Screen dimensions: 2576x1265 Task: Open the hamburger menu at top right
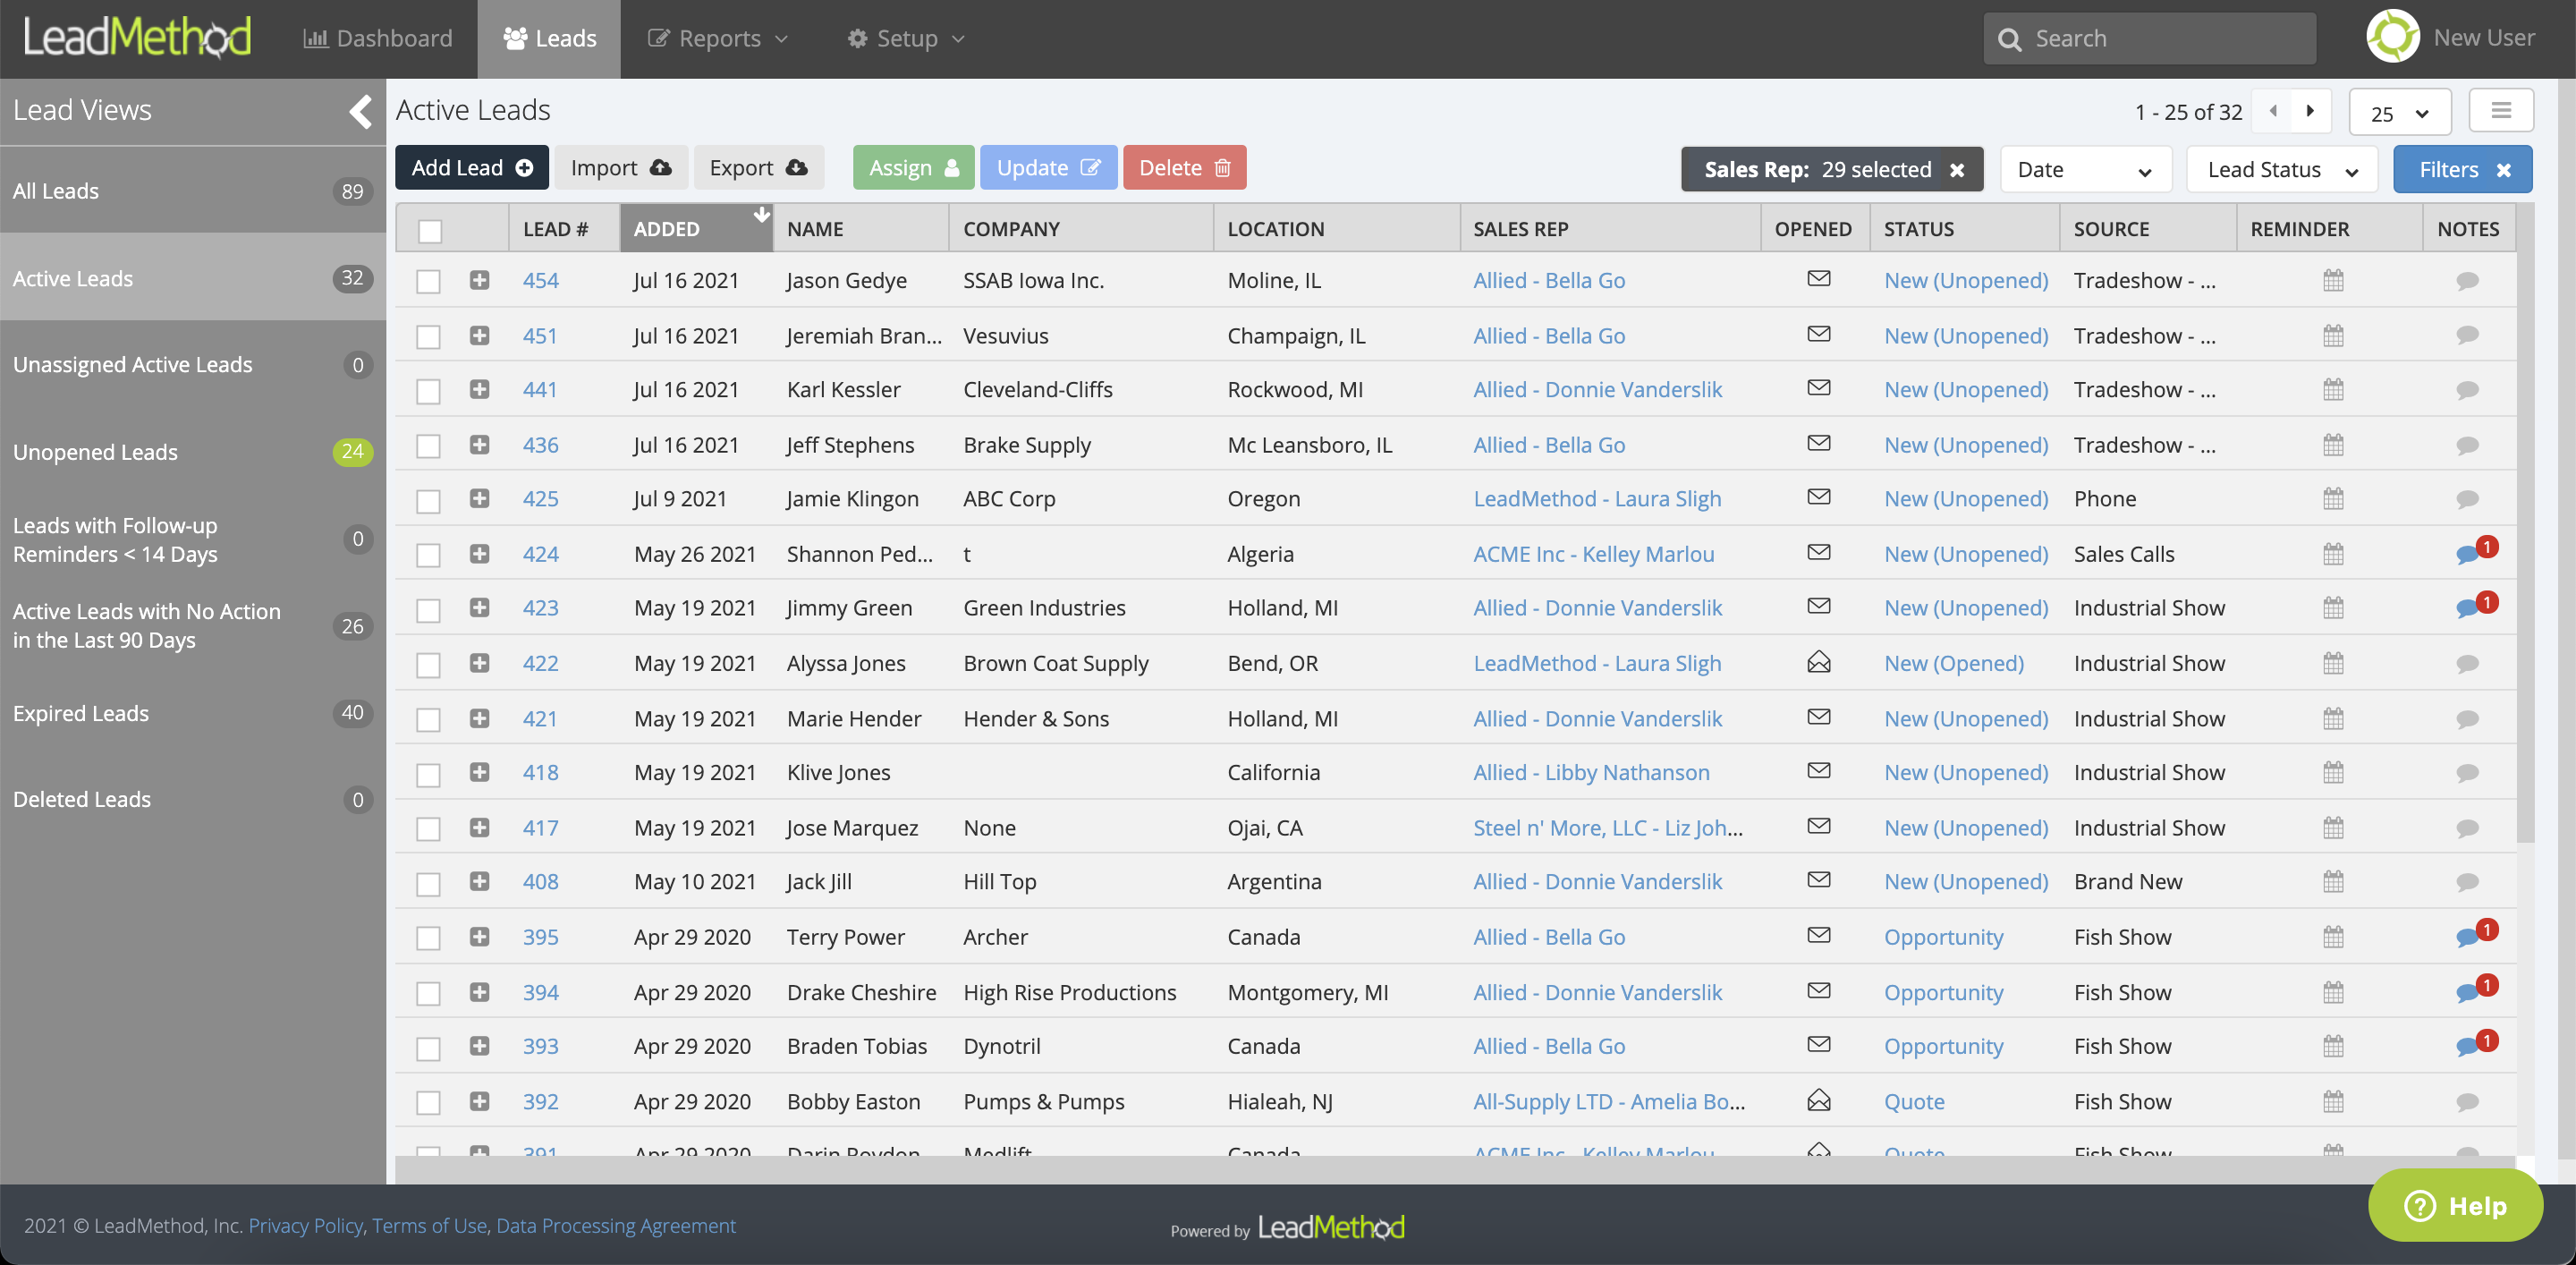[2501, 110]
